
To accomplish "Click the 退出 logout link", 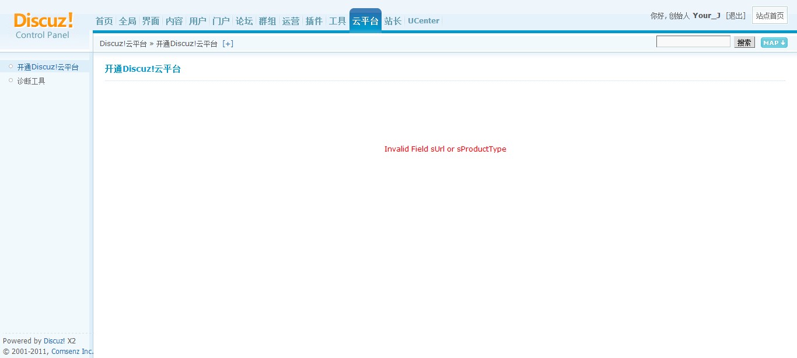I will point(736,16).
